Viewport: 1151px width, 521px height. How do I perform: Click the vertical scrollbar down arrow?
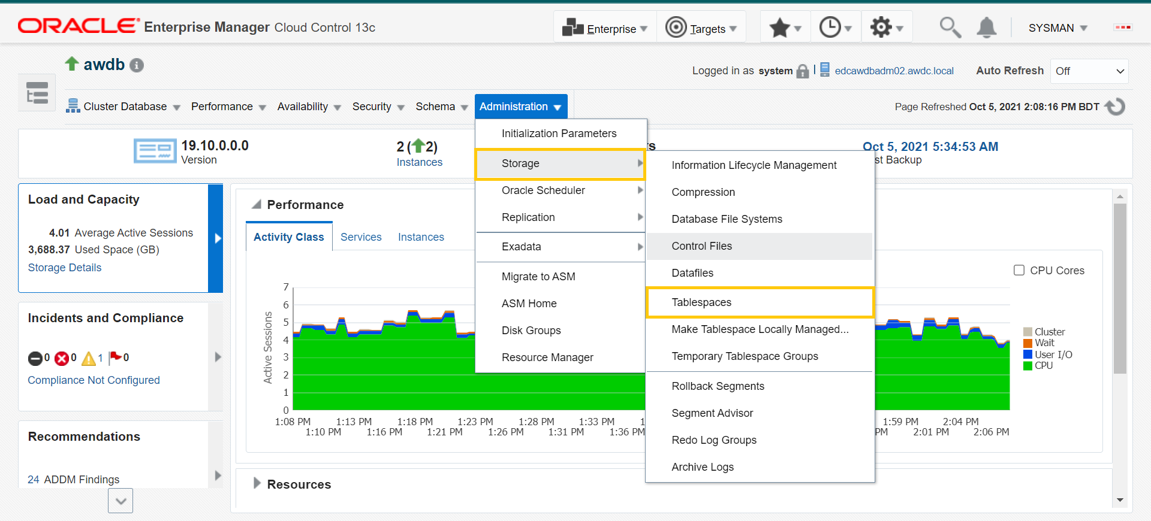[1119, 500]
